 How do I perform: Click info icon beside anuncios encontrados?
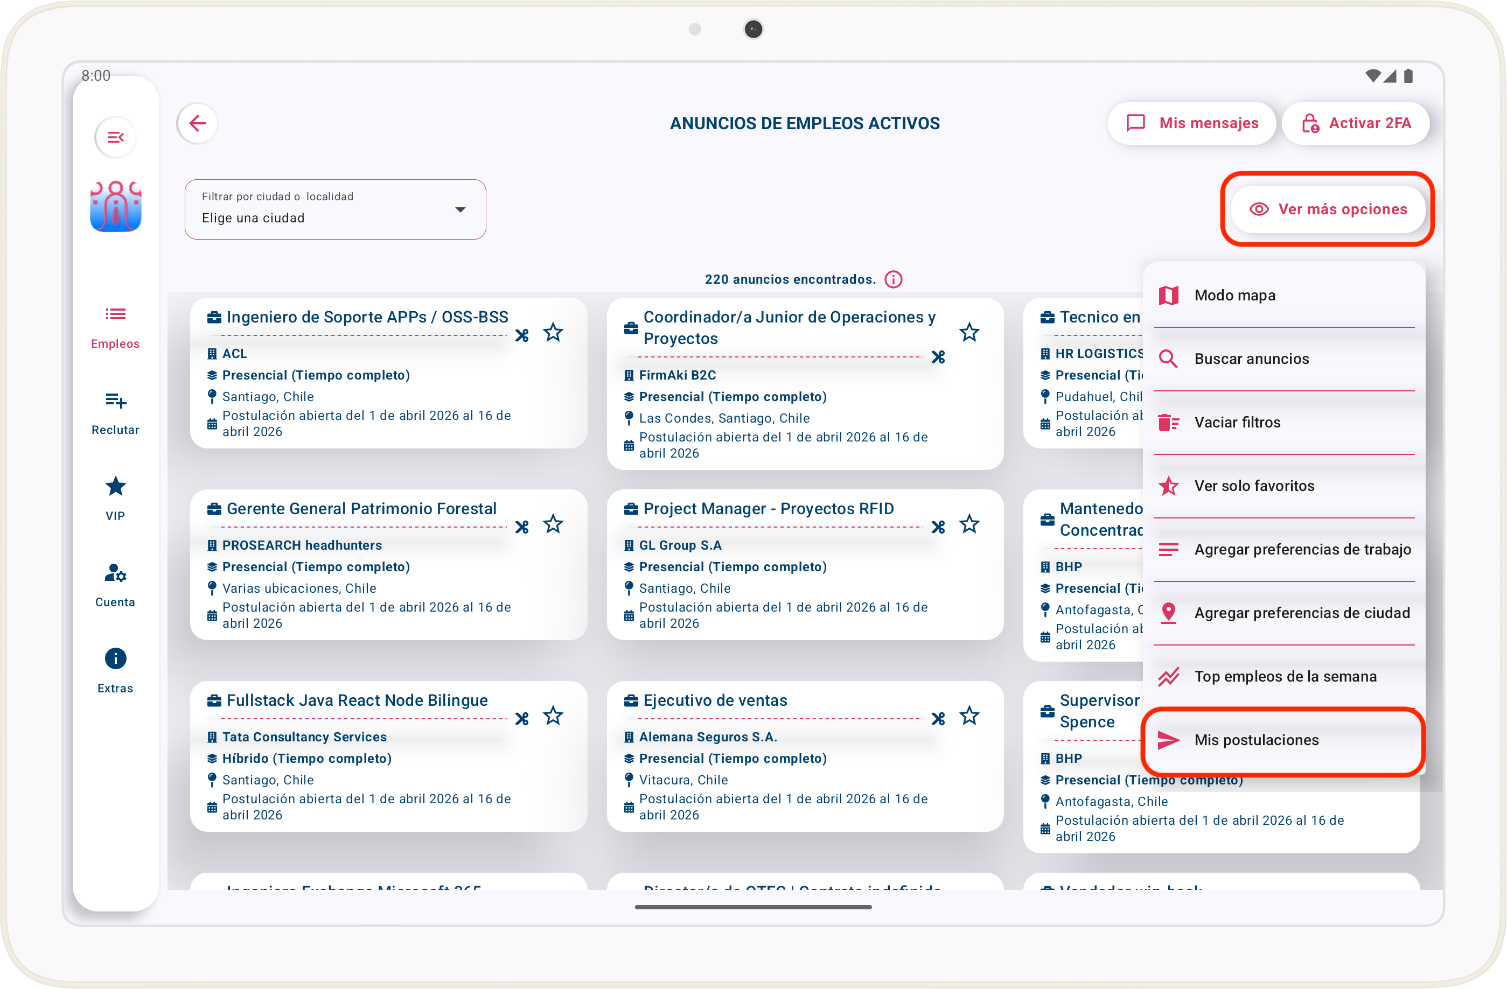click(x=893, y=279)
